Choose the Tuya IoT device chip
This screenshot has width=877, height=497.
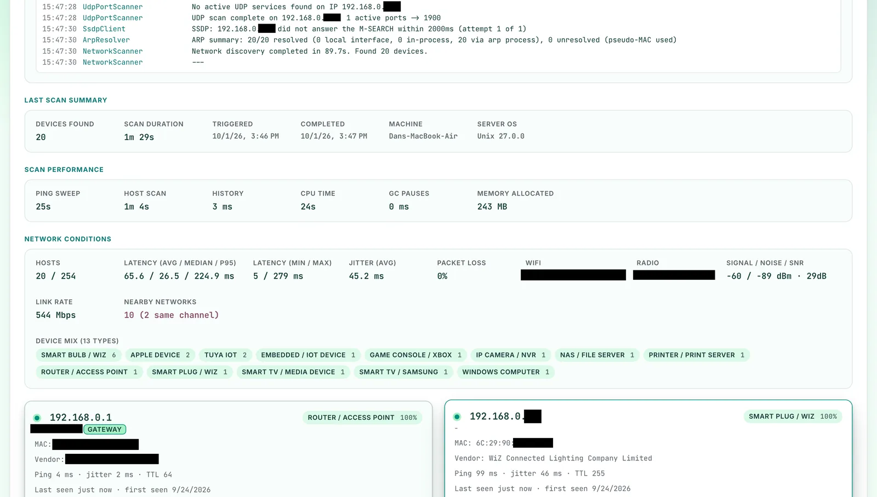[x=225, y=355]
